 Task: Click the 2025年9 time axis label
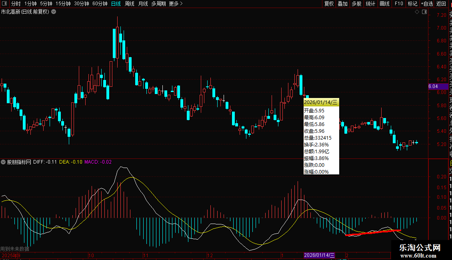(11, 255)
